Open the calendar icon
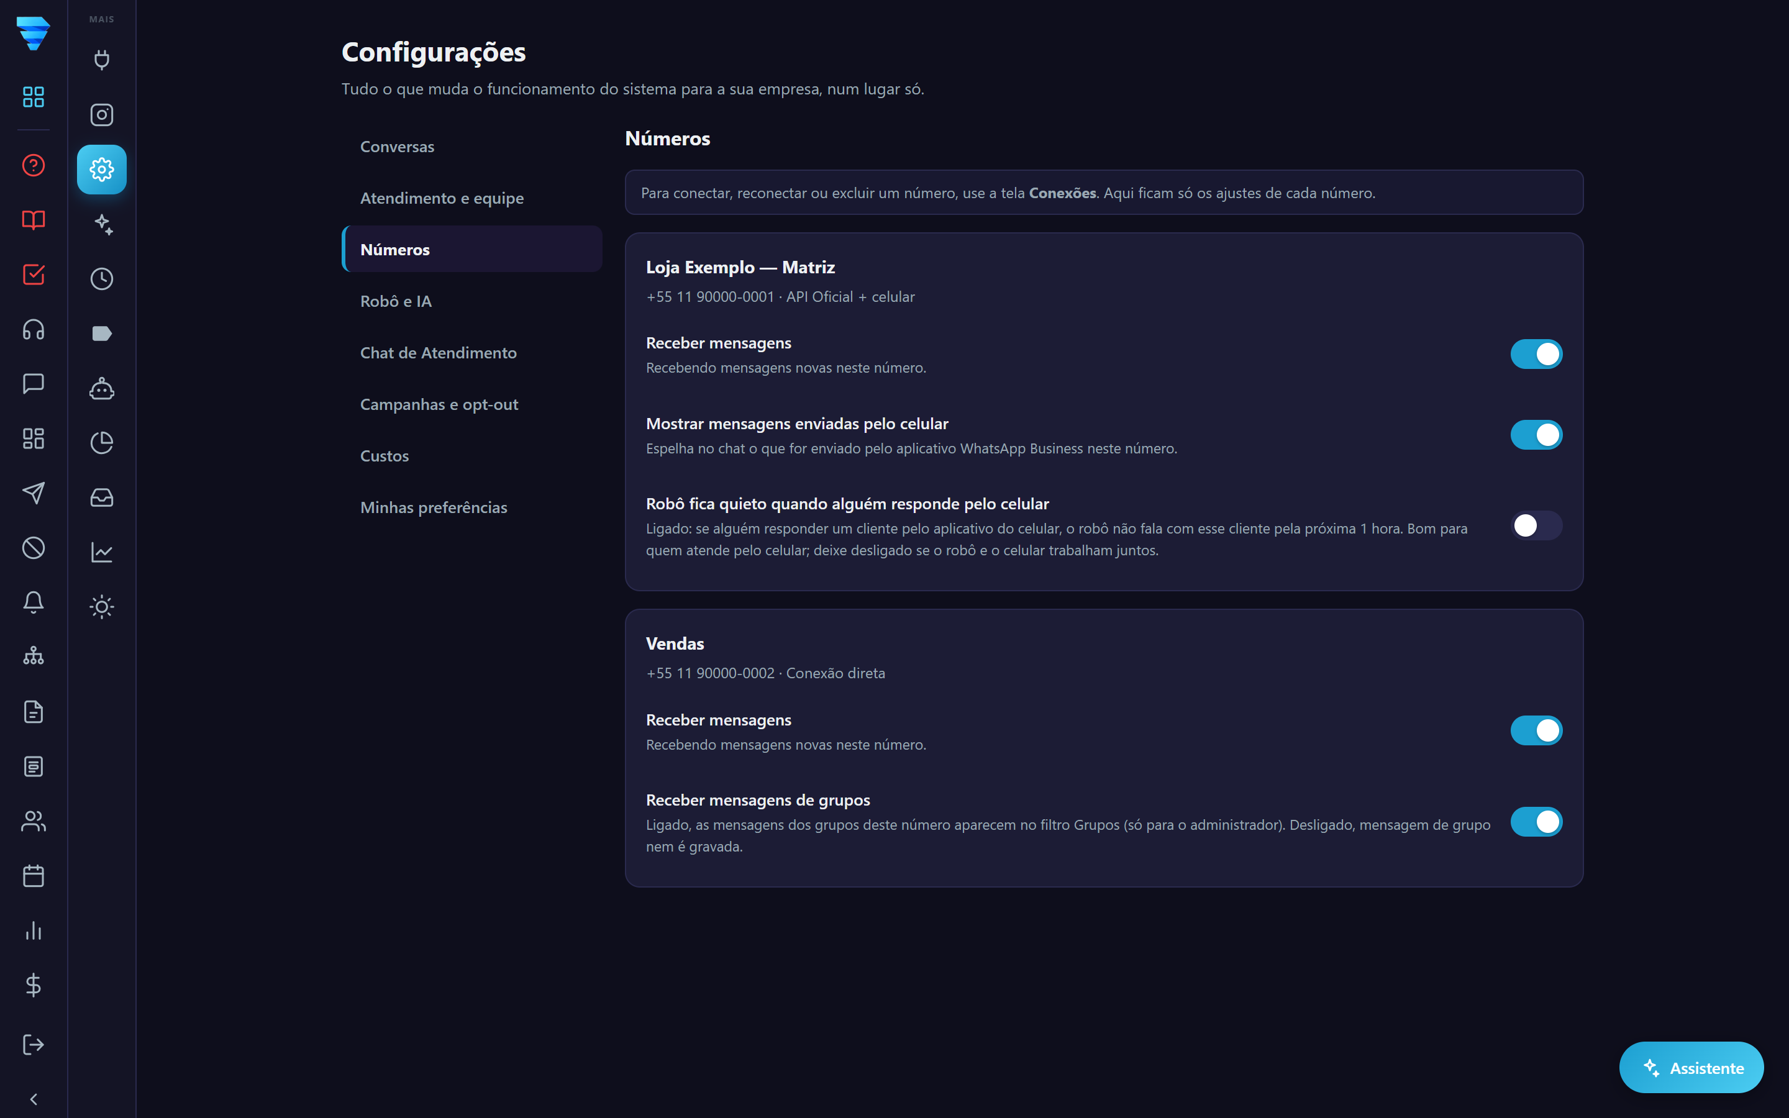Image resolution: width=1789 pixels, height=1118 pixels. coord(34,876)
